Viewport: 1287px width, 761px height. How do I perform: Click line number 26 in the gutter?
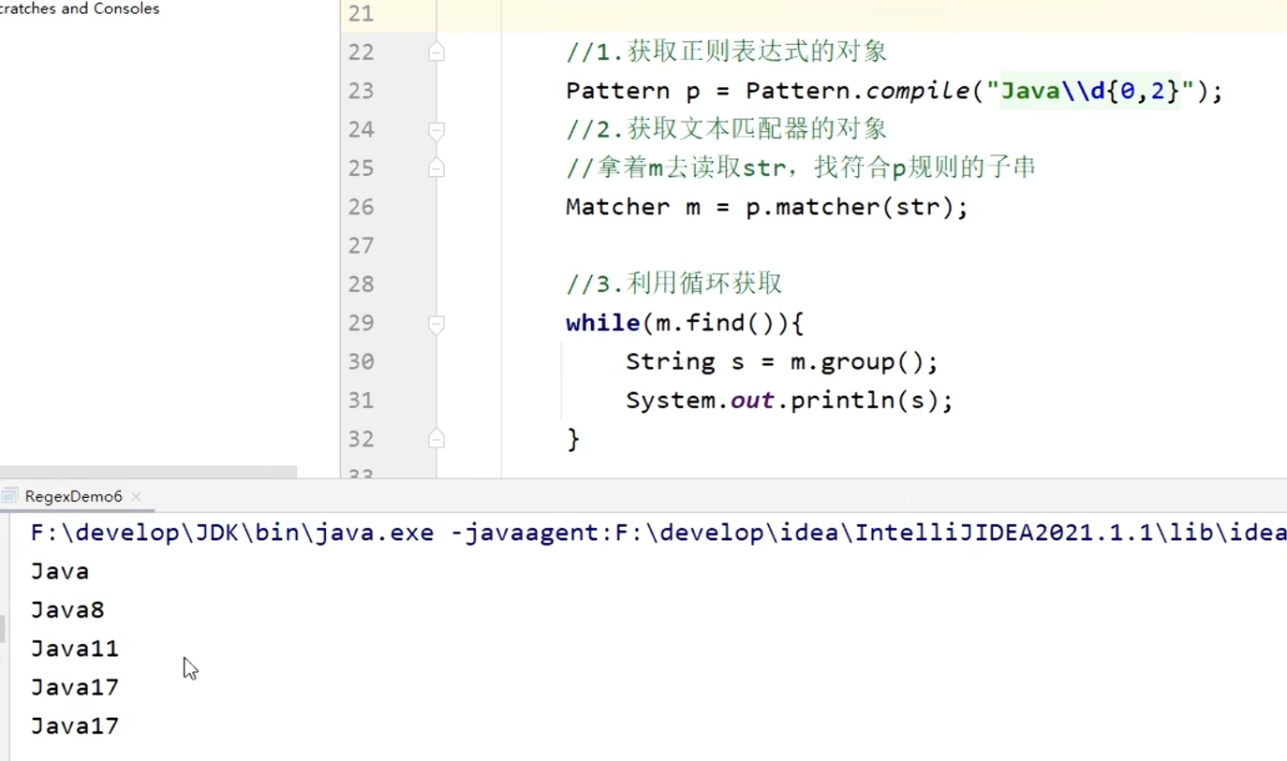[x=361, y=207]
